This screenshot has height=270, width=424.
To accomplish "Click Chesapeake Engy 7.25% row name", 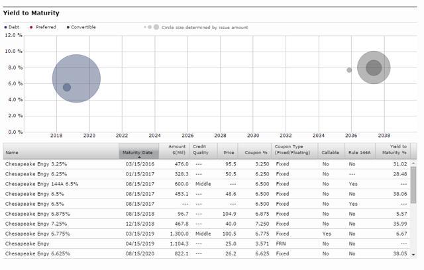I will click(36, 224).
